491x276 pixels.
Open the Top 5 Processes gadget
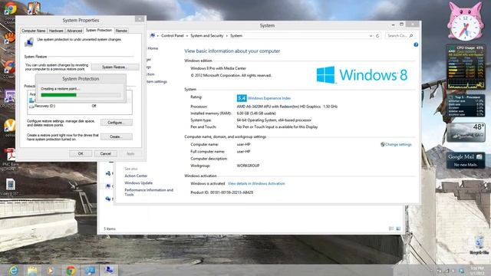click(466, 106)
